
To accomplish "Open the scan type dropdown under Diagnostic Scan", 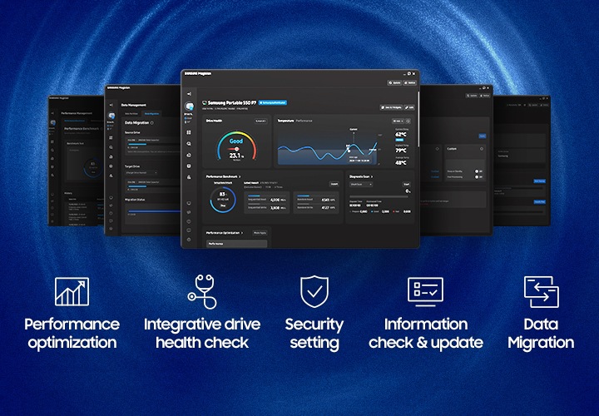I will coord(361,185).
